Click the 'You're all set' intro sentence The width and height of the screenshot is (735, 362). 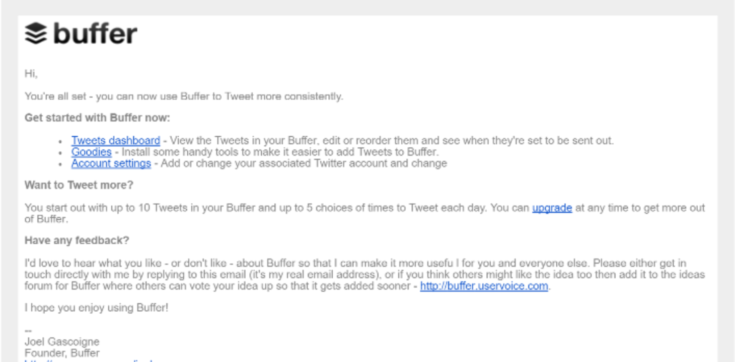(184, 96)
